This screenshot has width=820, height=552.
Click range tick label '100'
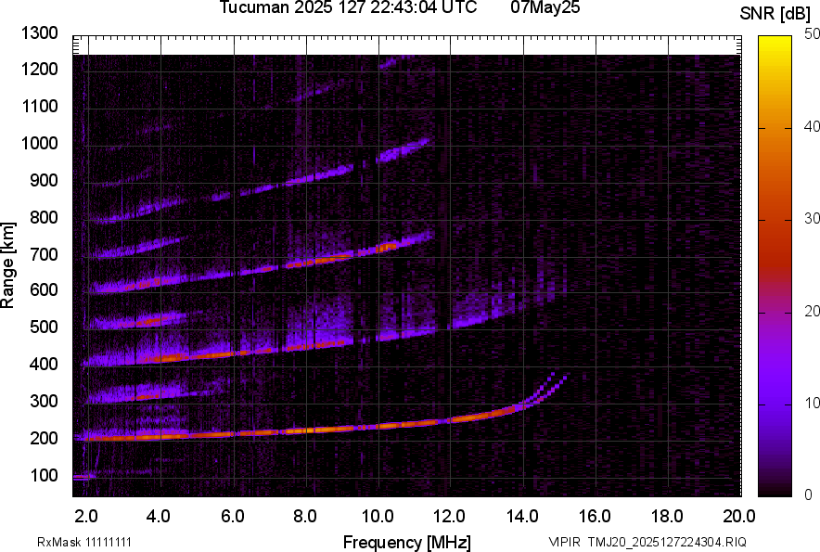coord(44,475)
